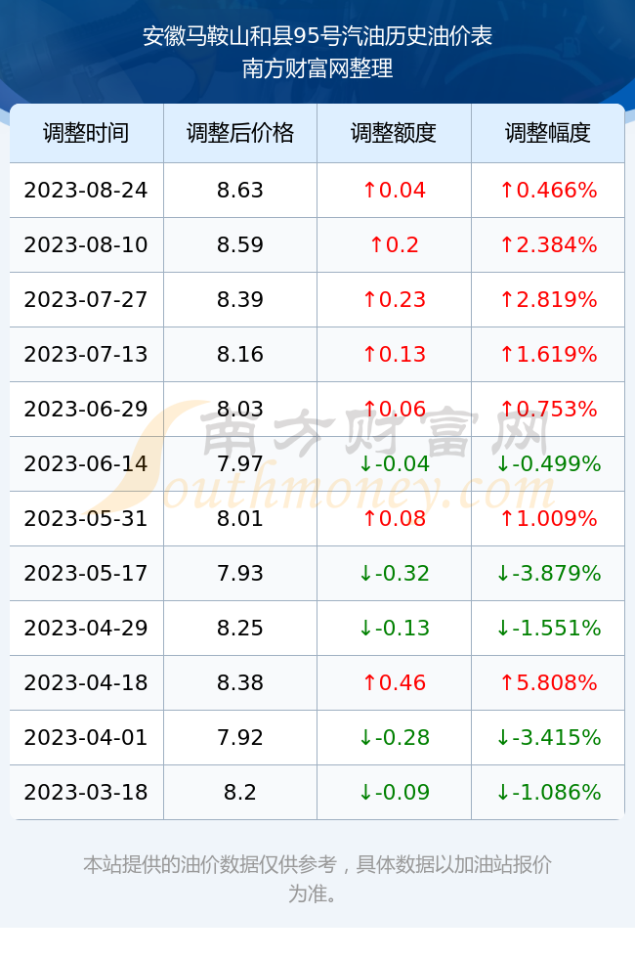
Task: Click the 安徽马鞍山和县95号汽油历史油价表 title
Action: pyautogui.click(x=317, y=36)
